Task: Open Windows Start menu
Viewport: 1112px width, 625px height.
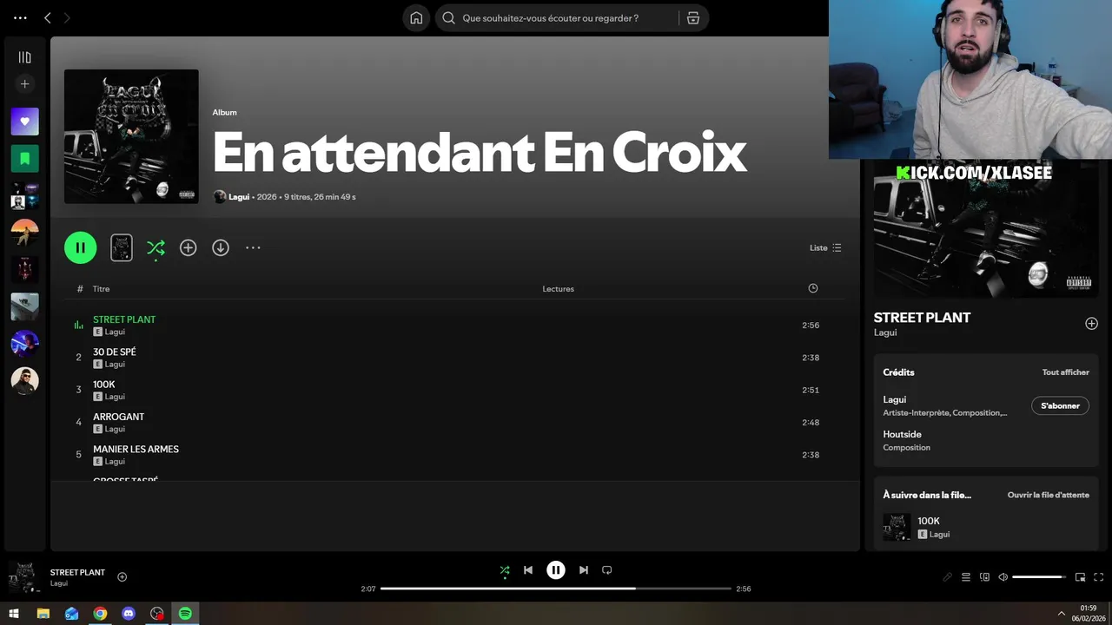Action: [14, 613]
